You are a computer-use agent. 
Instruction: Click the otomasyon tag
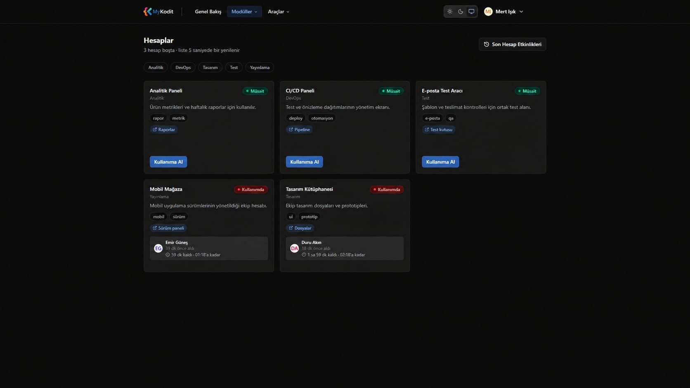tap(322, 118)
